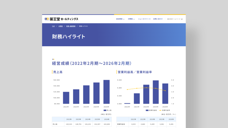The width and height of the screenshot is (228, 128).
Task: Click the 財務ハイライト breadcrumb text
Action: 84,26
